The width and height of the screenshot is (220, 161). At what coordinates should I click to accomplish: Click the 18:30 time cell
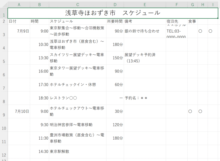[x=40, y=98]
